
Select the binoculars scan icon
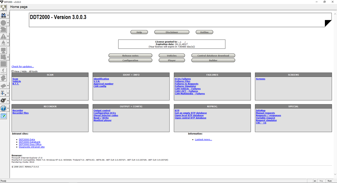pos(3,16)
